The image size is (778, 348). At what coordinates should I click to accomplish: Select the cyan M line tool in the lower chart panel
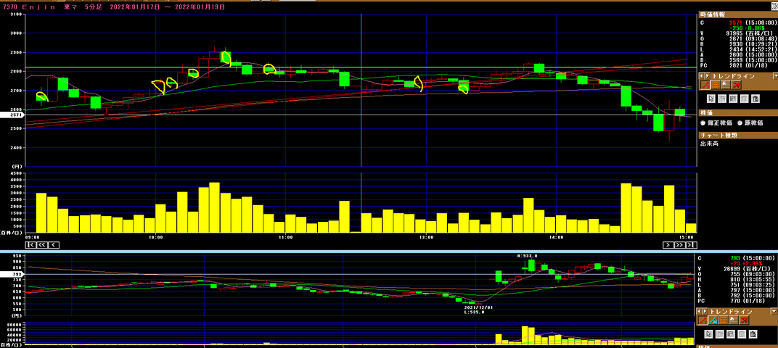click(x=713, y=320)
